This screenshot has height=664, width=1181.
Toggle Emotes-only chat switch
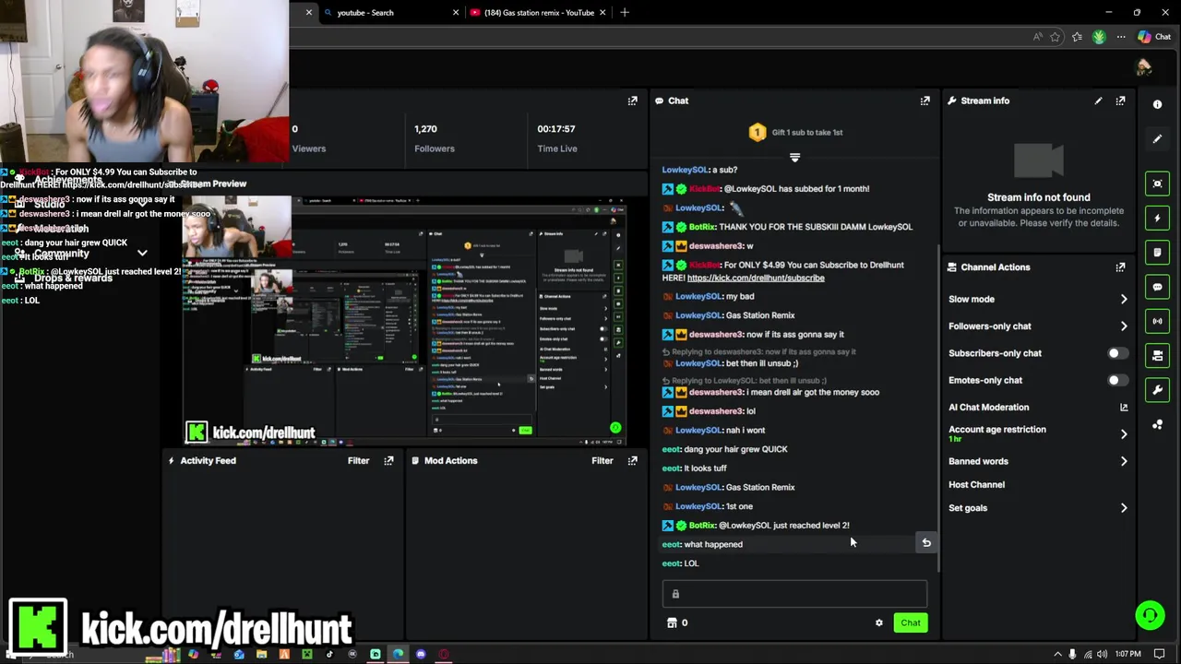pyautogui.click(x=1117, y=380)
